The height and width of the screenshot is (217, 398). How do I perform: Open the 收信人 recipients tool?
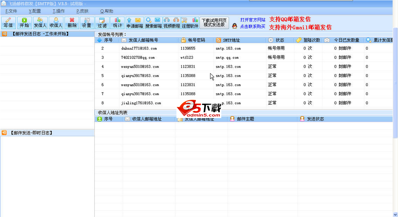click(x=56, y=23)
